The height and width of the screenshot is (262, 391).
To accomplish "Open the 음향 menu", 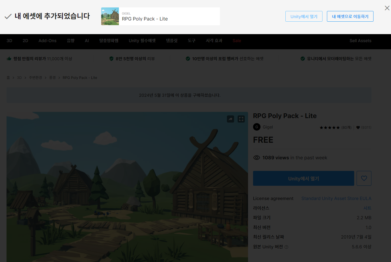I will 71,41.
